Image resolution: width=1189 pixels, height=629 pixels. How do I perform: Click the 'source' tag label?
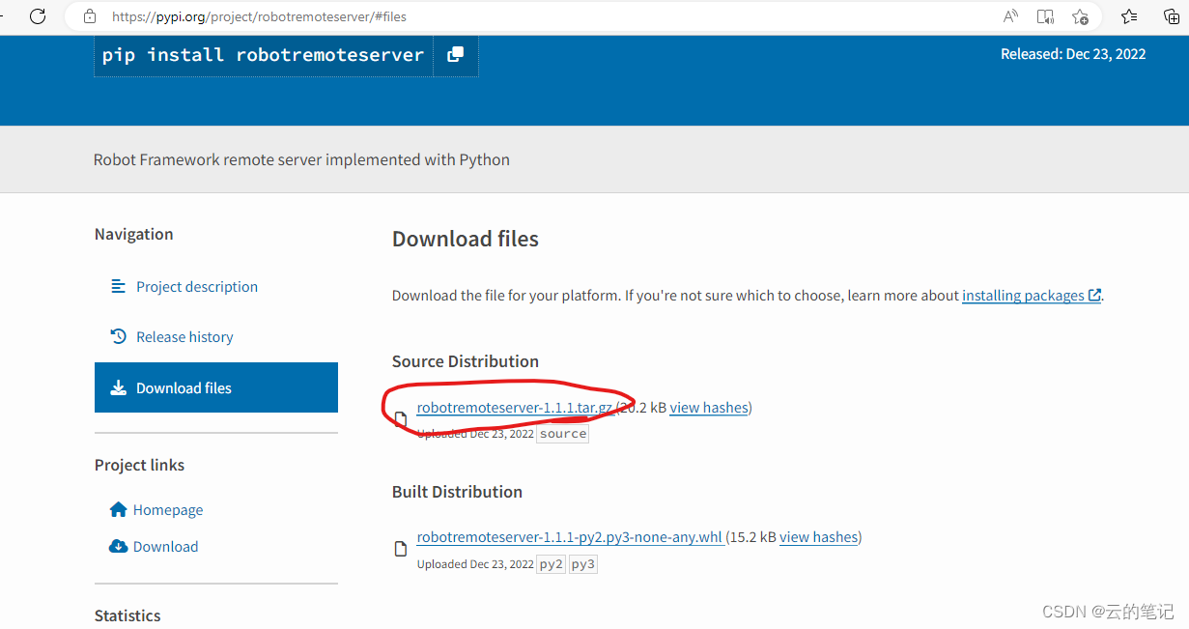pyautogui.click(x=563, y=434)
